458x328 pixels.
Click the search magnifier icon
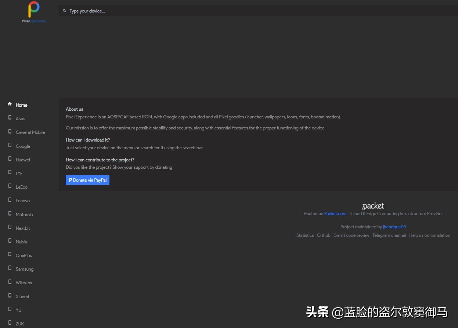[65, 11]
